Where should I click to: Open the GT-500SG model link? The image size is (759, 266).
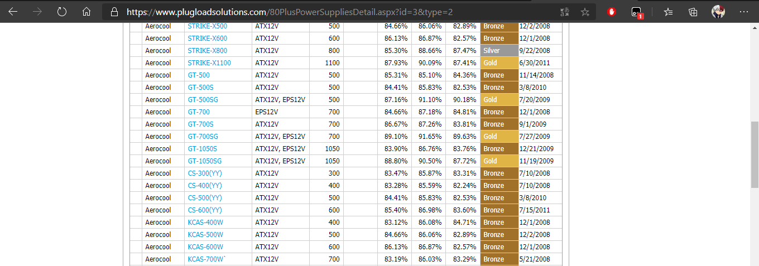203,100
